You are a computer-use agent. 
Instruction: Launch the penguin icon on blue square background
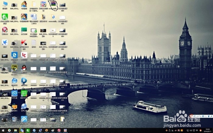coord(24,17)
